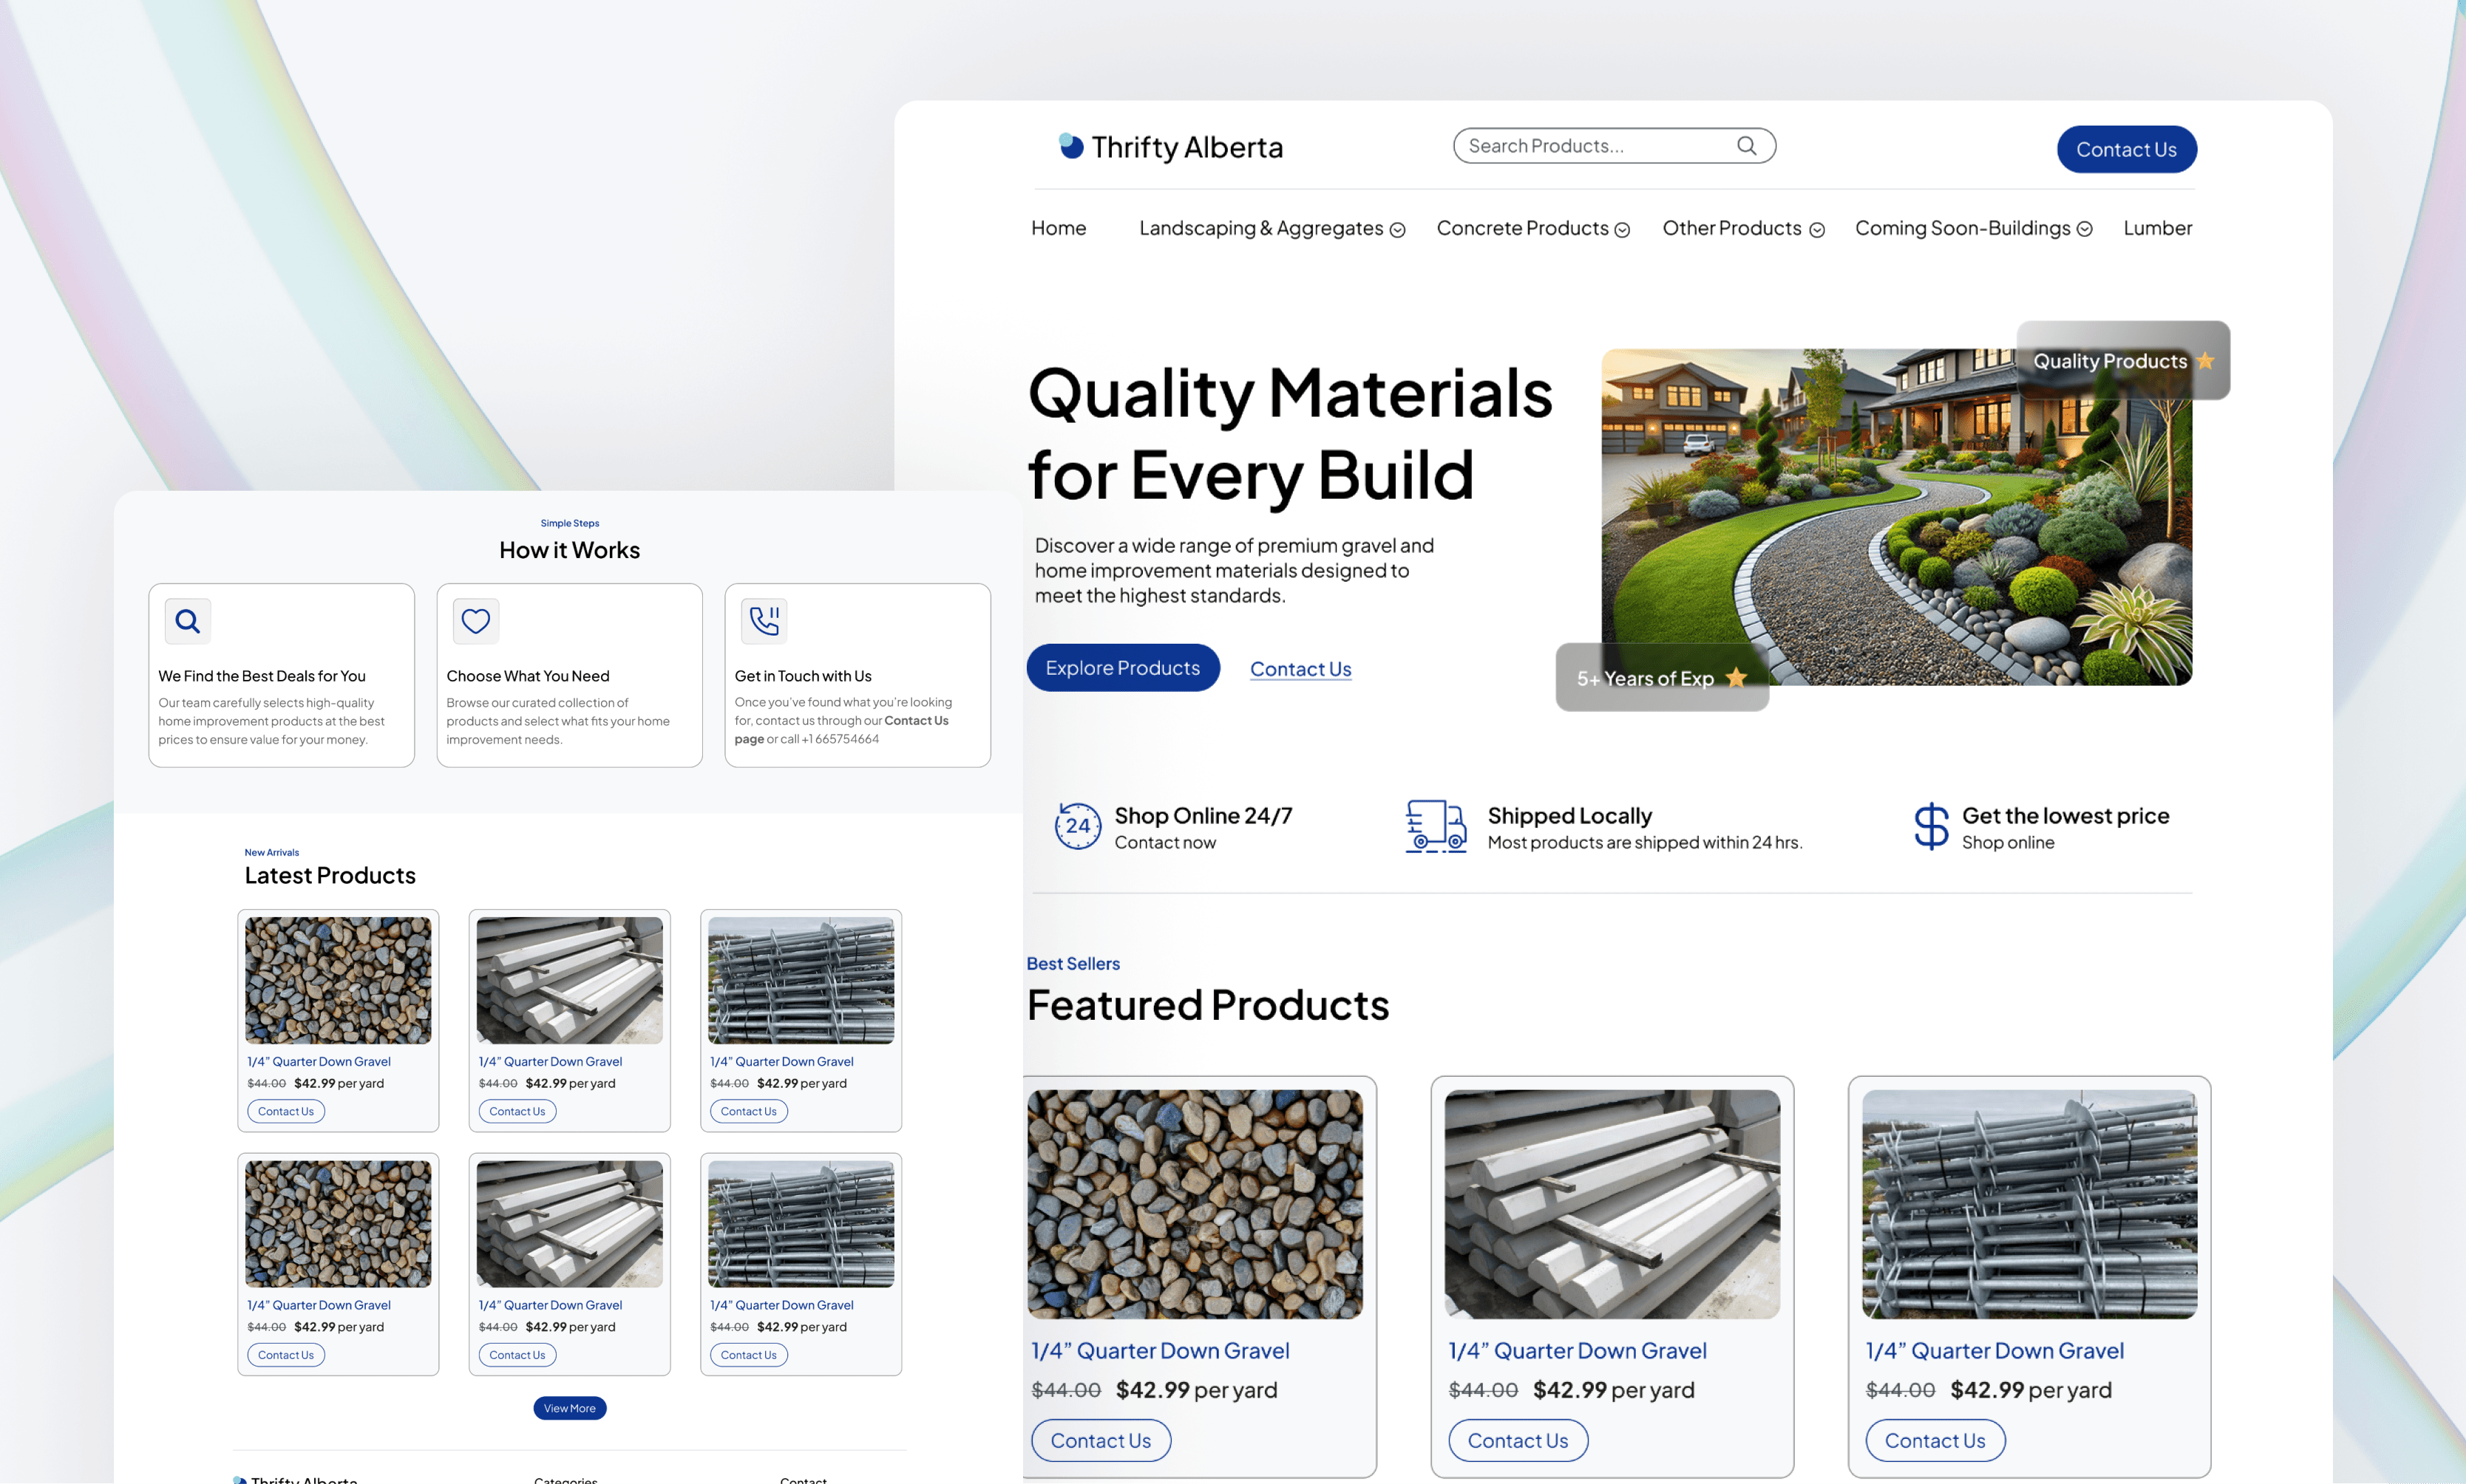The height and width of the screenshot is (1484, 2466).
Task: Open the product title under the featured concrete photo
Action: click(1577, 1351)
